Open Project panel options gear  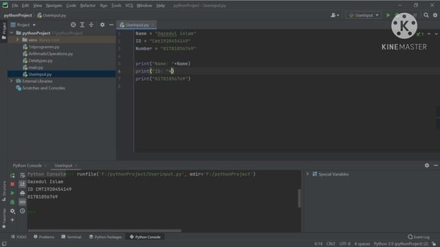coord(102,25)
